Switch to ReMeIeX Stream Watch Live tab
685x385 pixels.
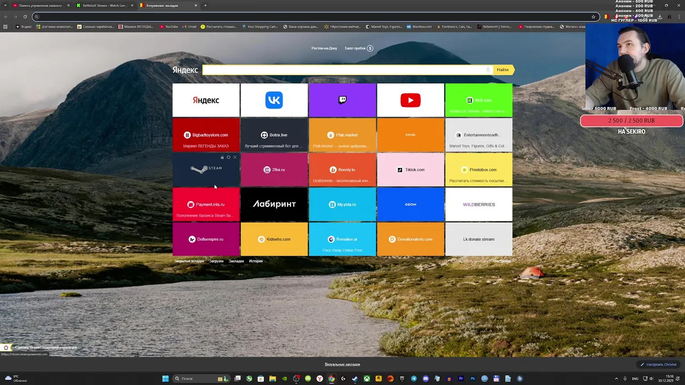click(104, 5)
